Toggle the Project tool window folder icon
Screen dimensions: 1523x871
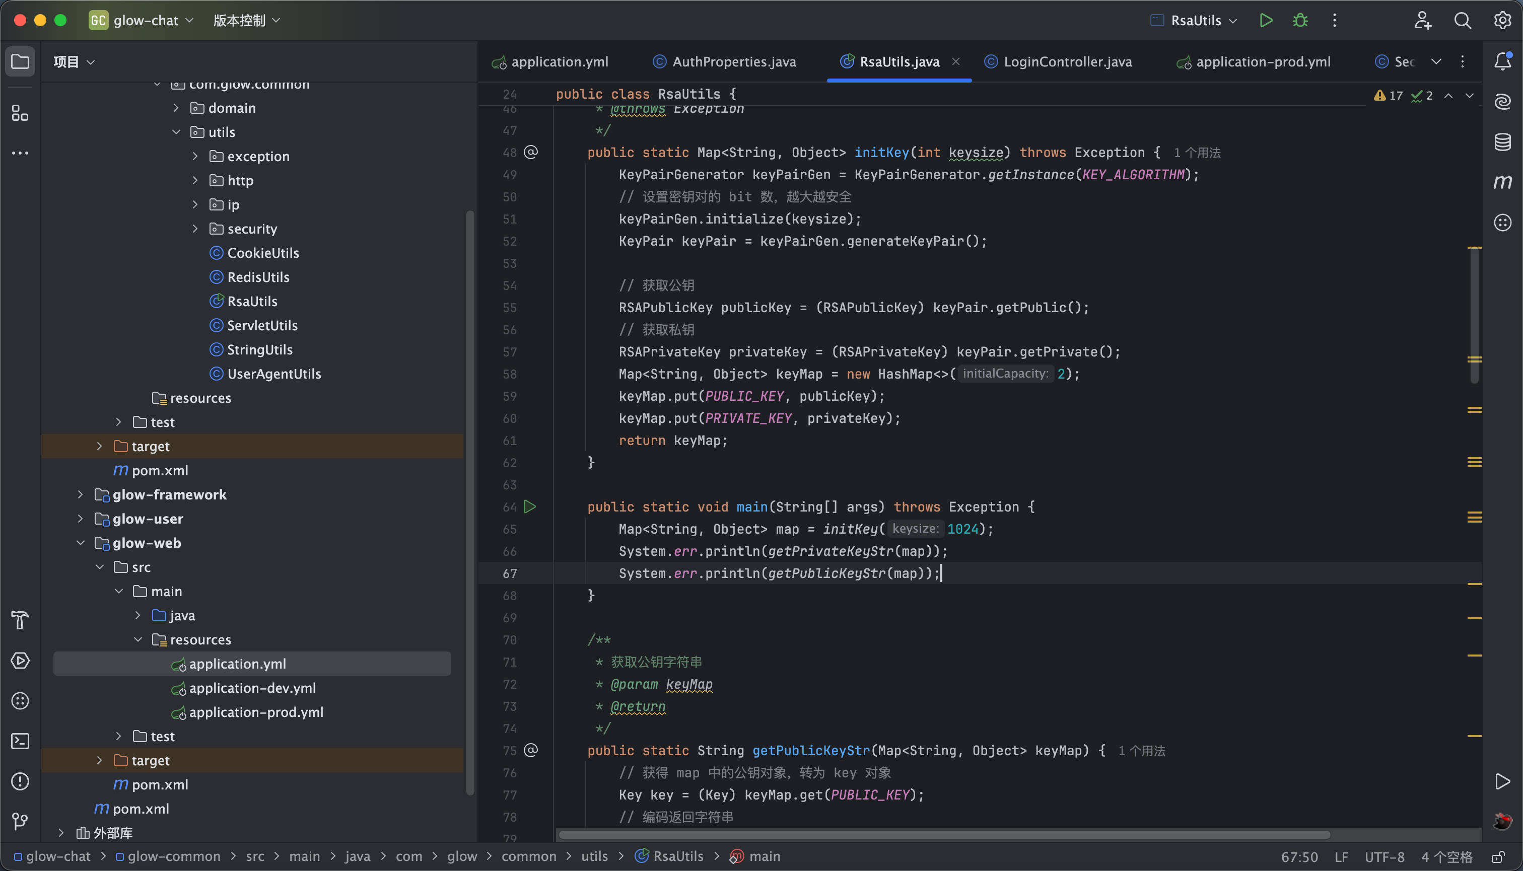point(20,61)
